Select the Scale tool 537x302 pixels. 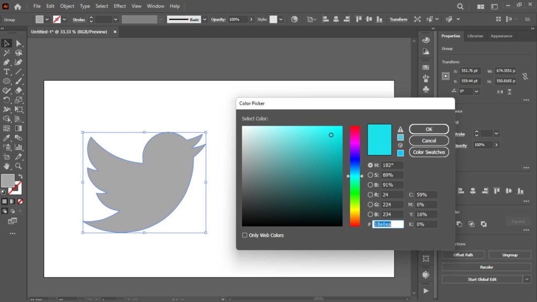(18, 100)
